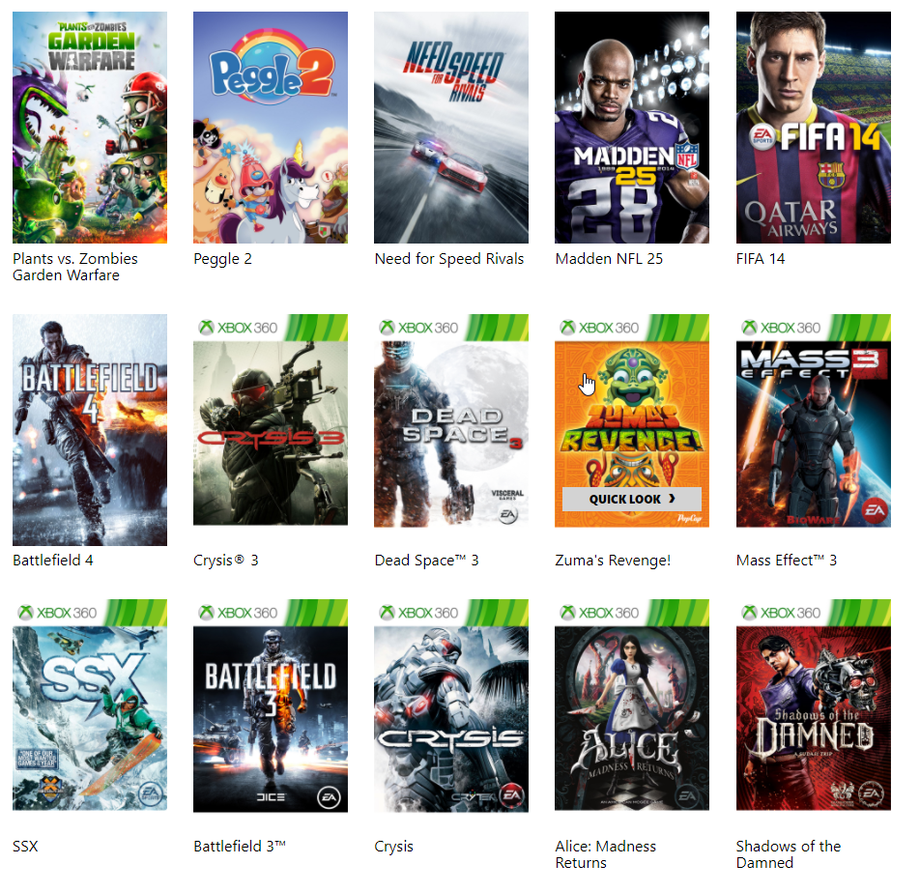The height and width of the screenshot is (893, 920).
Task: Open the Alice: Madness Returns title link
Action: [x=606, y=854]
